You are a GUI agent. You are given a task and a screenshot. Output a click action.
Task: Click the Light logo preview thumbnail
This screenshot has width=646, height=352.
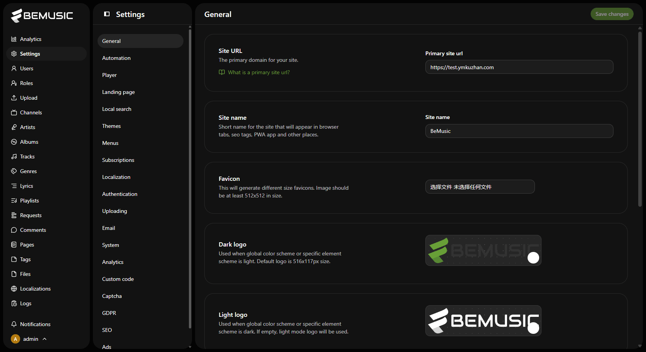[483, 321]
